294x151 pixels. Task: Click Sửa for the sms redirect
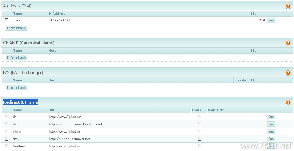pyautogui.click(x=271, y=139)
